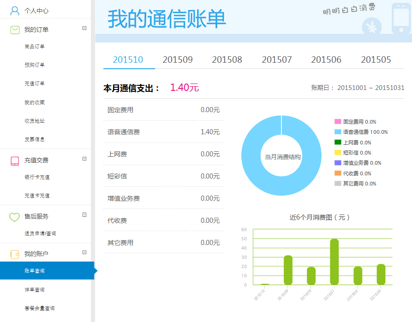Go to 收货地址 page
Screen dimensions: 412x322
pos(35,121)
